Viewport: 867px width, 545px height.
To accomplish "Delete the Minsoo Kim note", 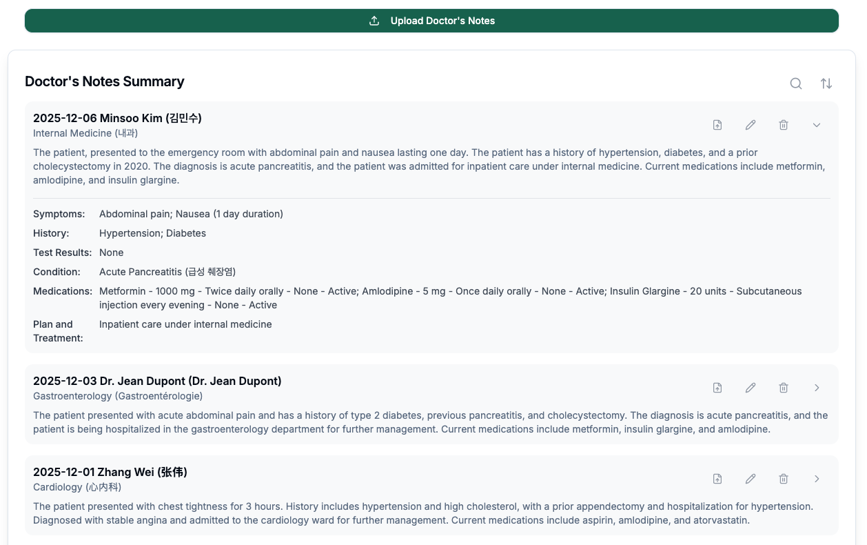I will tap(784, 125).
